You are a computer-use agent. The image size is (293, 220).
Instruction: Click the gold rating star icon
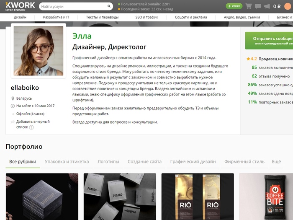[248, 59]
